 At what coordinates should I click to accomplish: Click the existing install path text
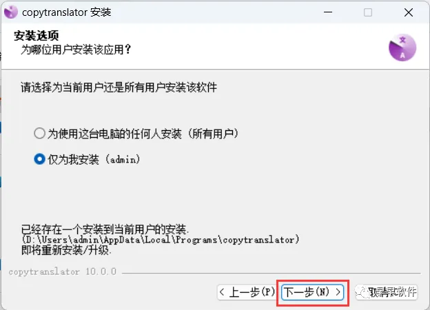pyautogui.click(x=161, y=240)
